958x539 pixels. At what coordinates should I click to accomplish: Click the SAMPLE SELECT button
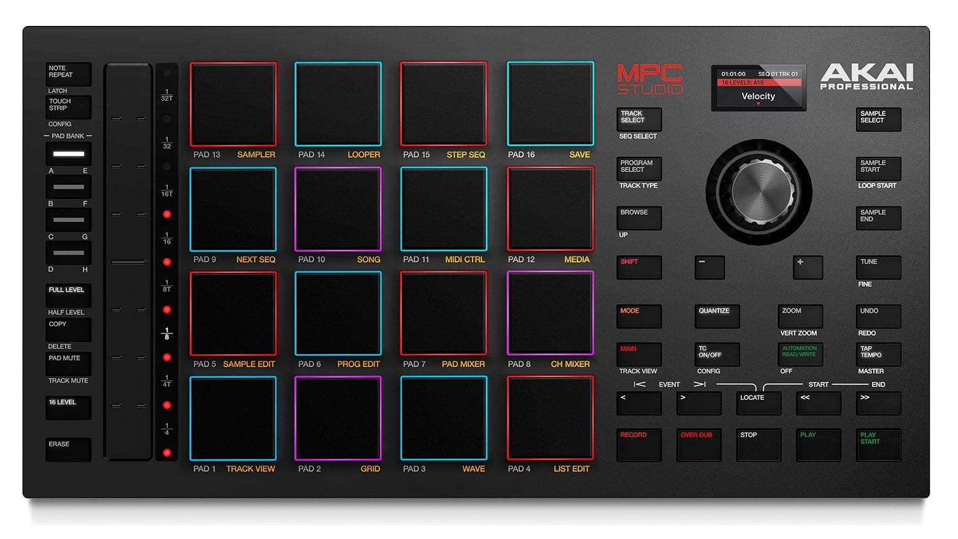coord(879,119)
